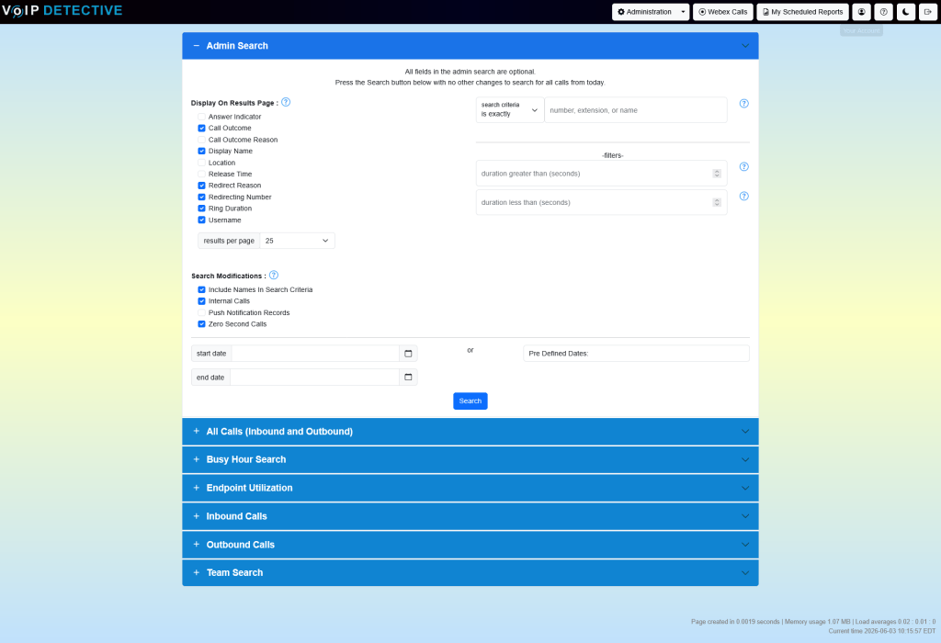Click the blue Search button

tap(470, 400)
